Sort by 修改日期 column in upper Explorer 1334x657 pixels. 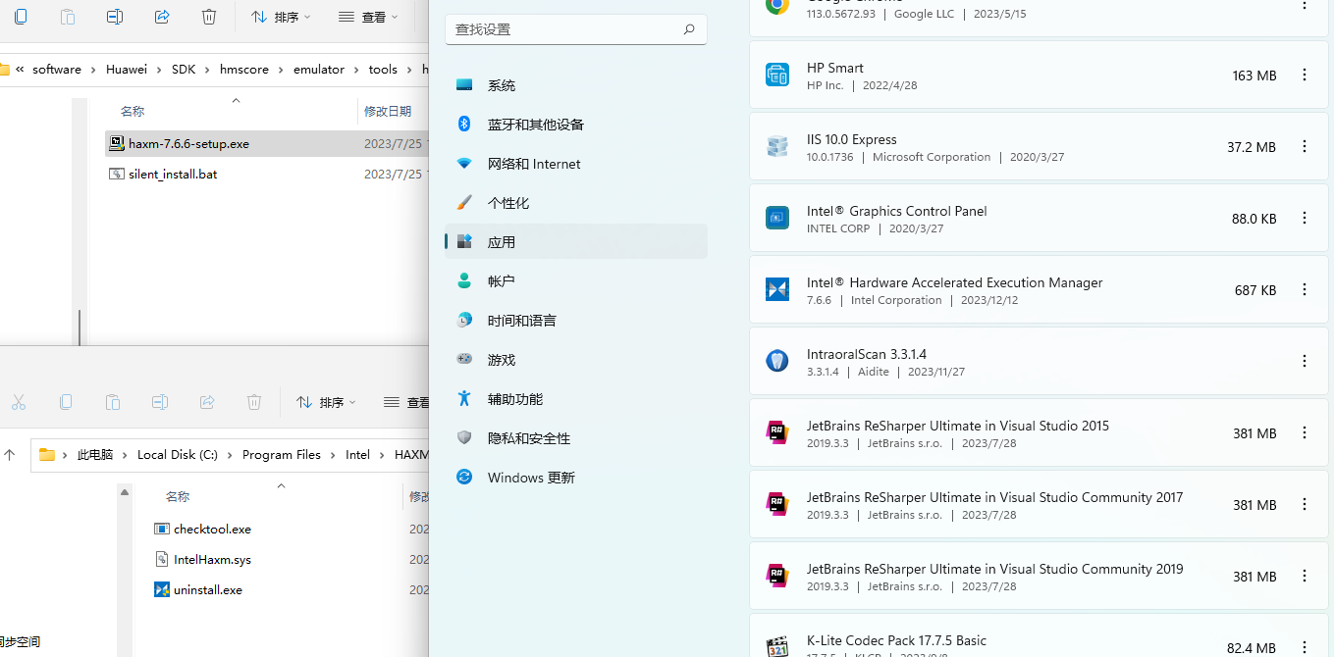click(389, 112)
